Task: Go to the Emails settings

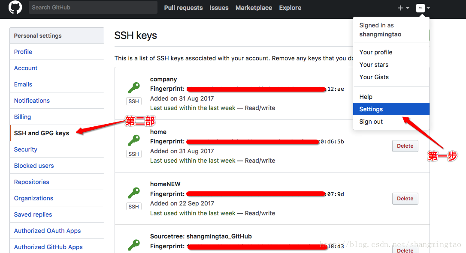Action: [x=57, y=84]
